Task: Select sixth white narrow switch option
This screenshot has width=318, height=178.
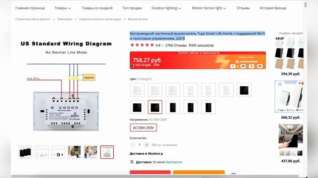Action: [226, 90]
